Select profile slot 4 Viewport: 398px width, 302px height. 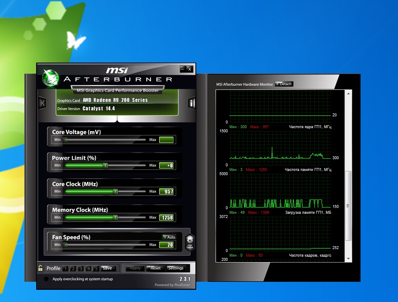[x=88, y=268]
